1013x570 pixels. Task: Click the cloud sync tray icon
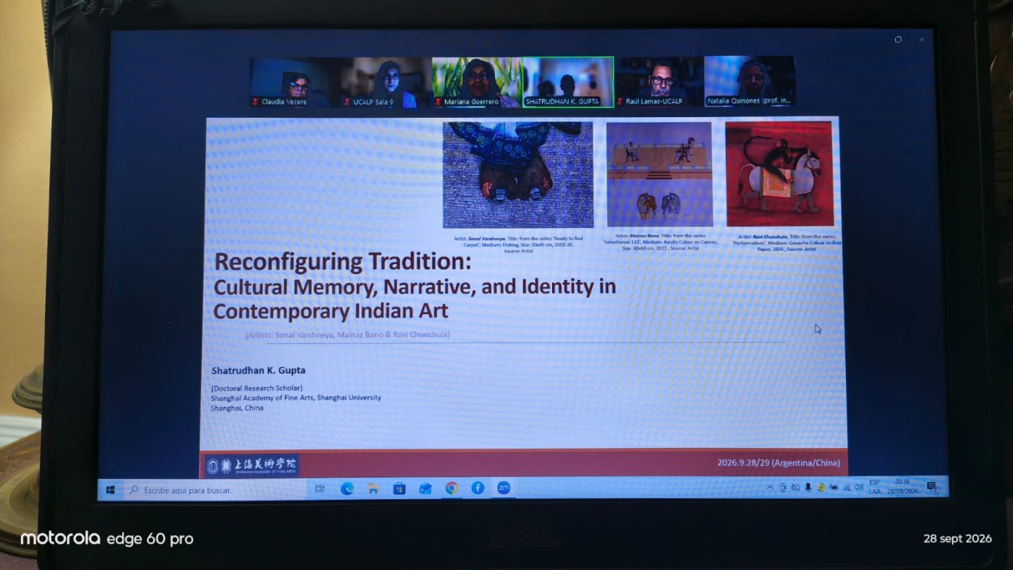(795, 488)
